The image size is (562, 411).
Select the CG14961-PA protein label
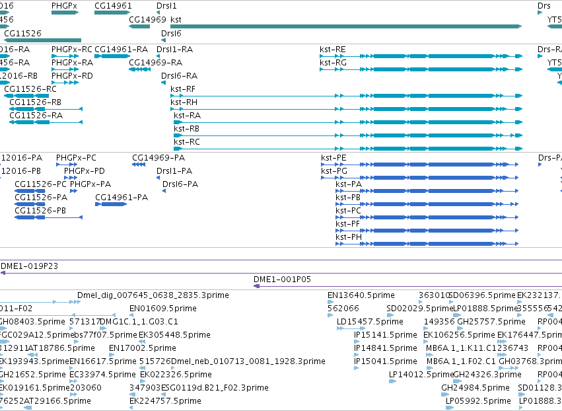pyautogui.click(x=122, y=198)
